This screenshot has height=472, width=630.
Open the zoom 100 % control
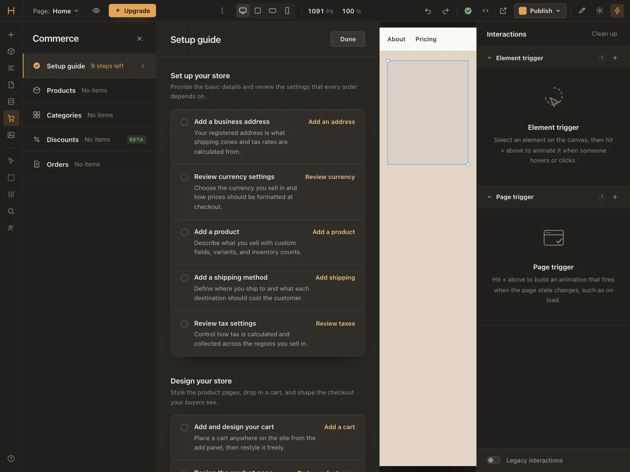coord(351,11)
